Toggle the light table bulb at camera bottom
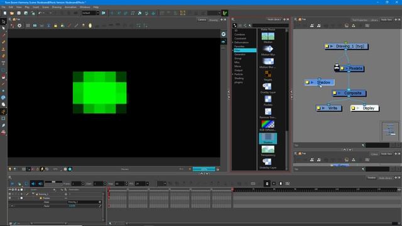This screenshot has height=226, width=402. point(10,169)
